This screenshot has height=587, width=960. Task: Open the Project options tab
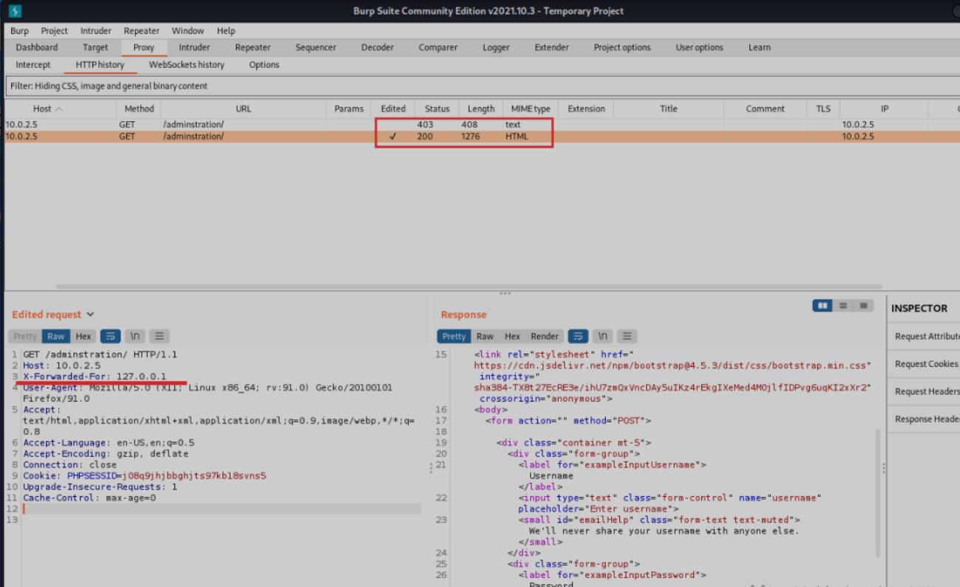coord(622,47)
